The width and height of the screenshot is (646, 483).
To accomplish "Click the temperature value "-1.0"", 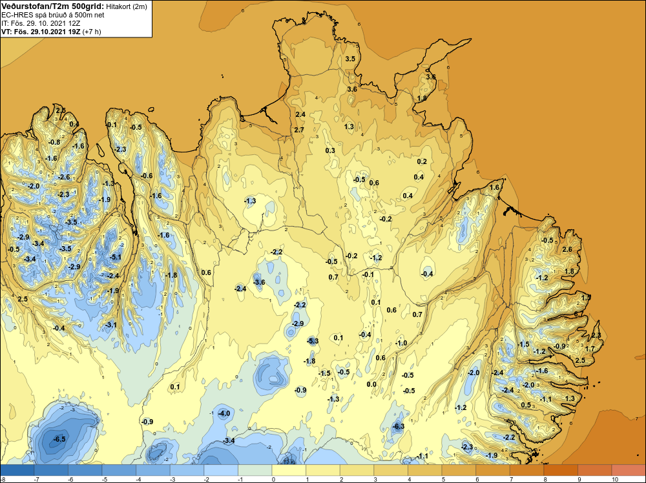I will point(401,343).
